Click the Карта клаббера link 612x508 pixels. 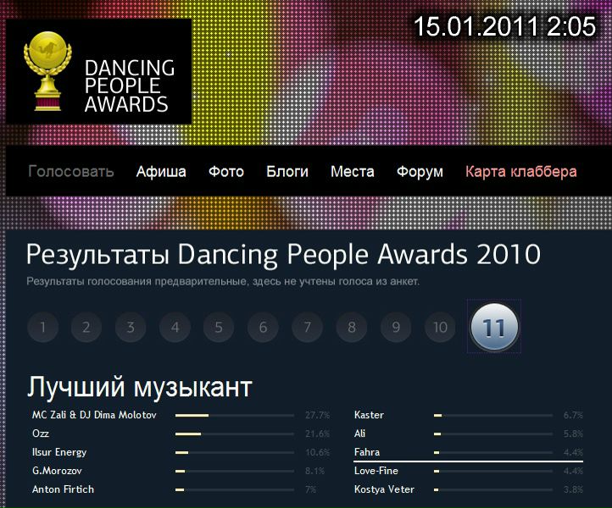[x=521, y=172]
